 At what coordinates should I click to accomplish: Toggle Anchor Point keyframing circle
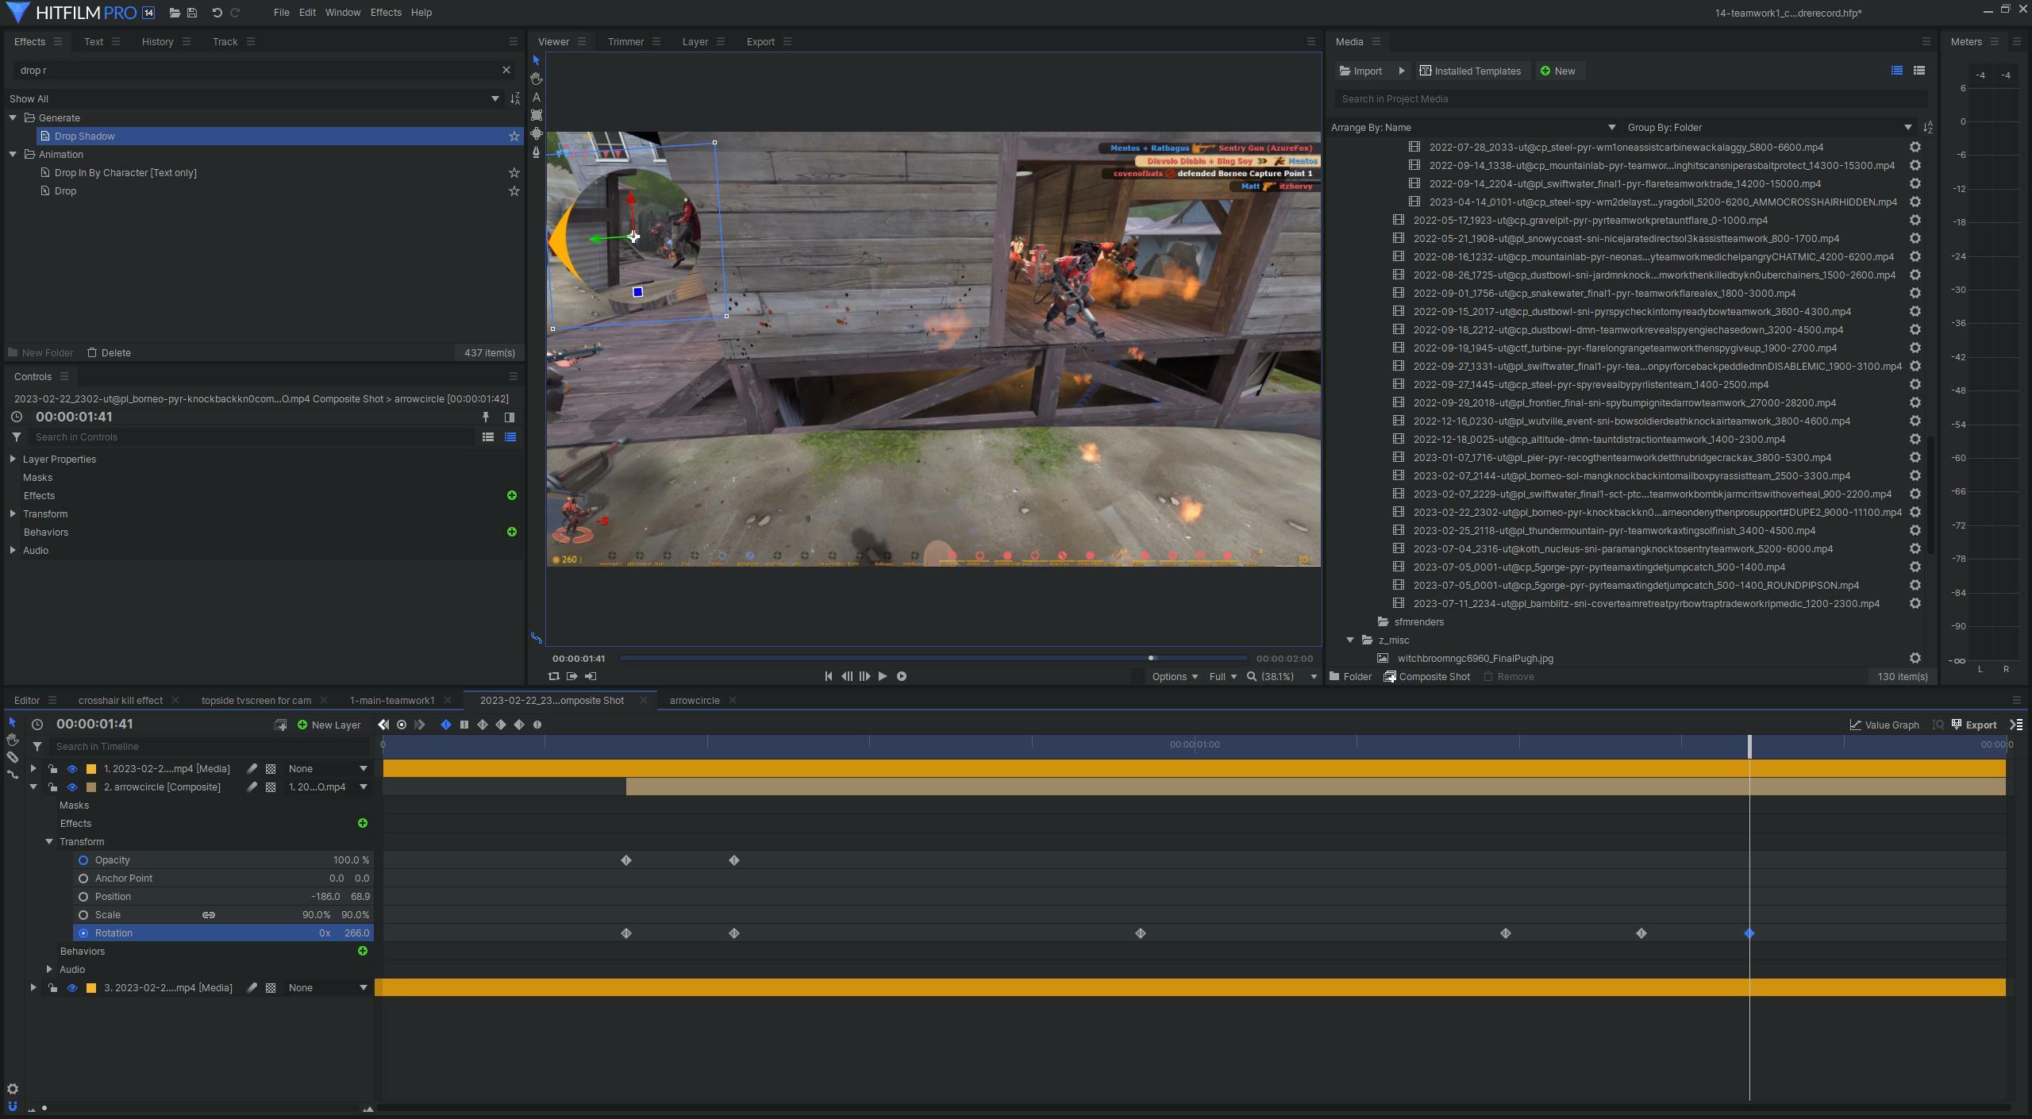coord(83,879)
